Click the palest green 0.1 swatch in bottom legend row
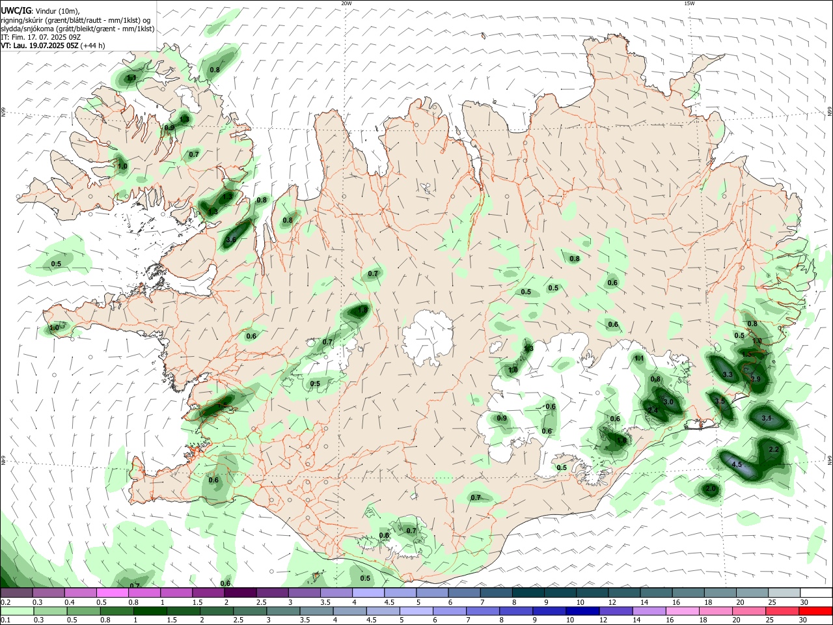The width and height of the screenshot is (833, 625). [x=17, y=611]
